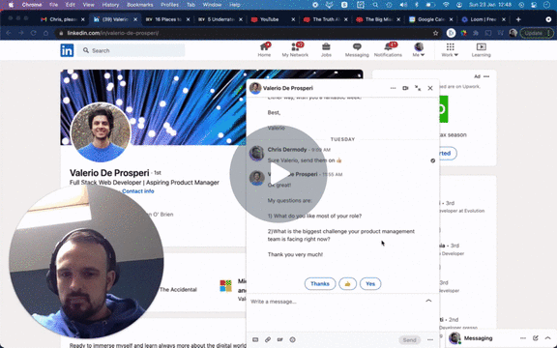Open LinkedIn home logo
The height and width of the screenshot is (348, 557).
[67, 50]
